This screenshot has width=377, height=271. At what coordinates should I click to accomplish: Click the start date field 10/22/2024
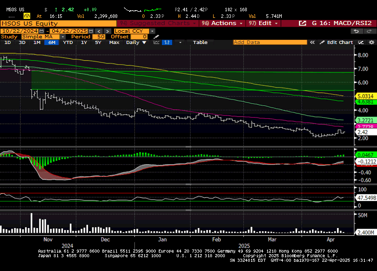[19, 31]
